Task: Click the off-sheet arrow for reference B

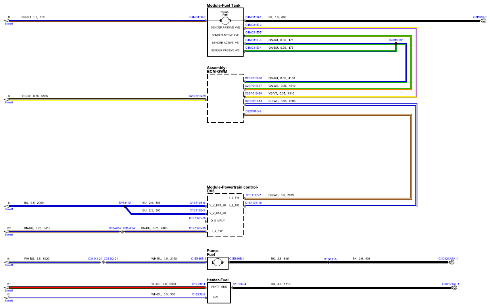Action: click(x=7, y=21)
